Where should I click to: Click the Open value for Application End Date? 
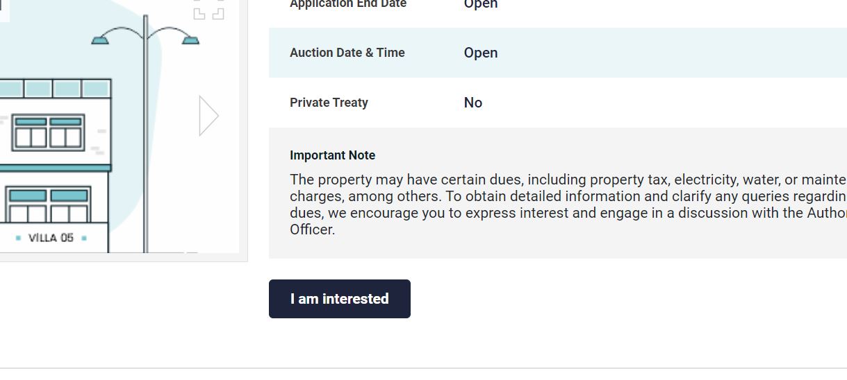pyautogui.click(x=481, y=4)
